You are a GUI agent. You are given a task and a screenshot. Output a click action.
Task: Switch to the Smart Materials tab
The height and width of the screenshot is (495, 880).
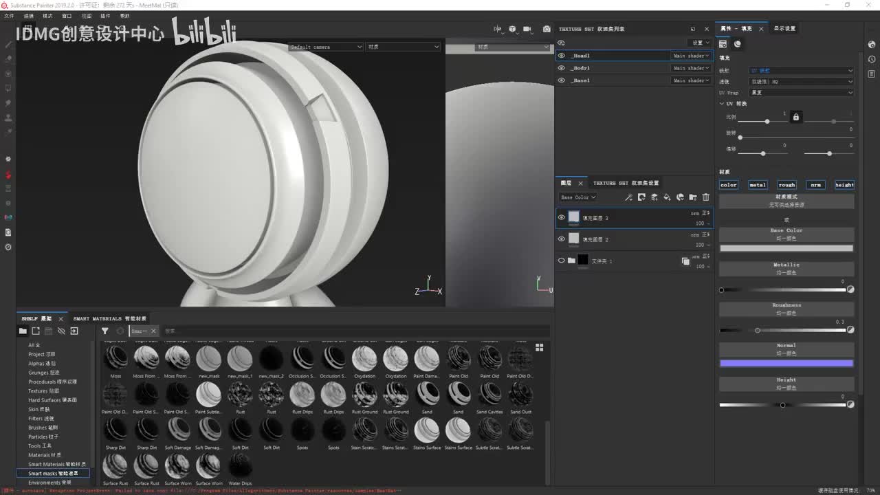(x=109, y=319)
